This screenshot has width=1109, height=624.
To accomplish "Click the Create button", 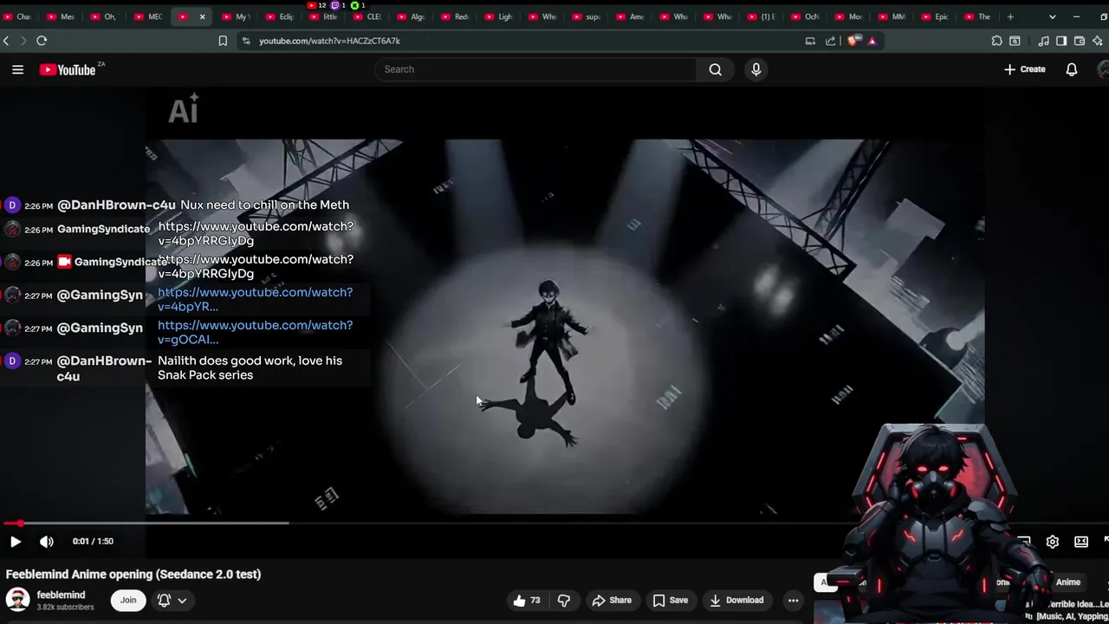I will (1025, 69).
